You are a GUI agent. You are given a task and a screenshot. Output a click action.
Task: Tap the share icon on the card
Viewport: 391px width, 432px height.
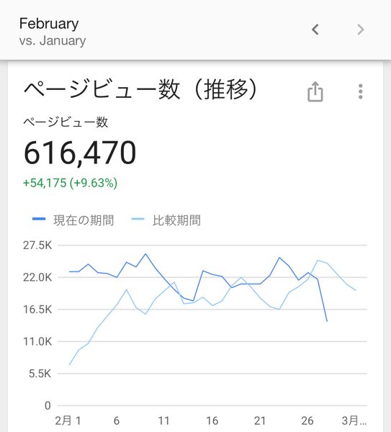[315, 91]
